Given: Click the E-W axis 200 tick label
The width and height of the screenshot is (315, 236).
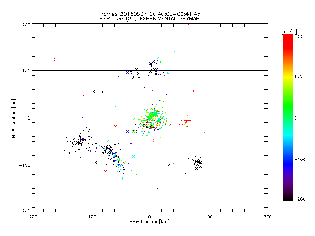Looking at the screenshot, I should pos(268,217).
